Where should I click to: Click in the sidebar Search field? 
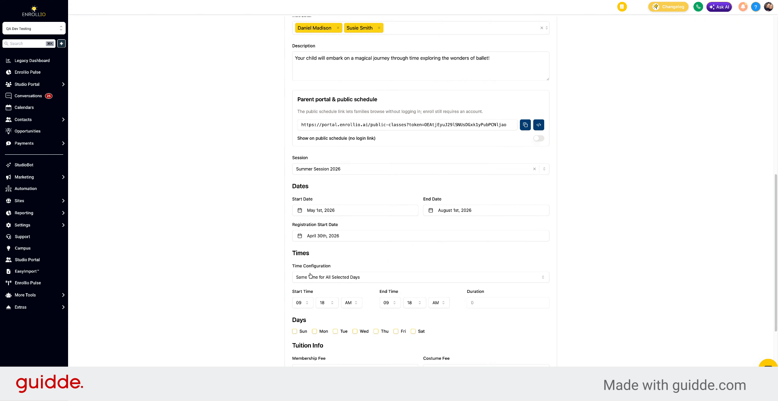coord(28,43)
